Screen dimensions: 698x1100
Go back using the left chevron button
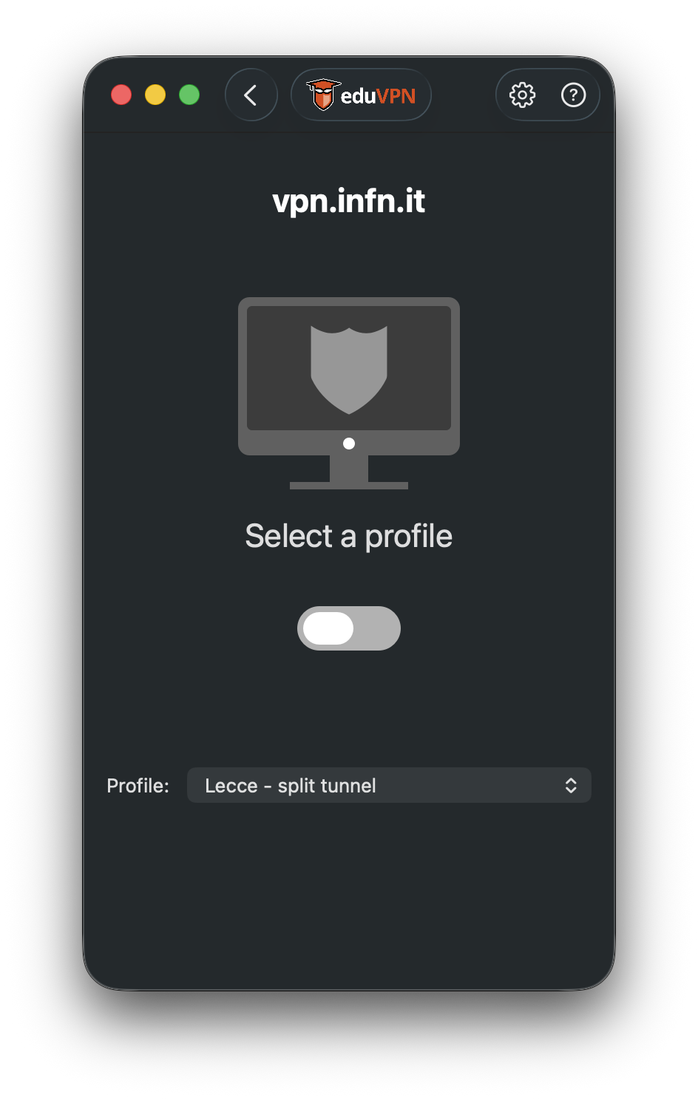(251, 95)
